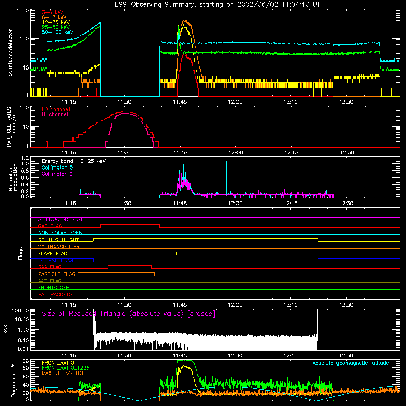
Task: Click the 6-12 keV flare peak in count-rate plot
Action: pyautogui.click(x=184, y=21)
